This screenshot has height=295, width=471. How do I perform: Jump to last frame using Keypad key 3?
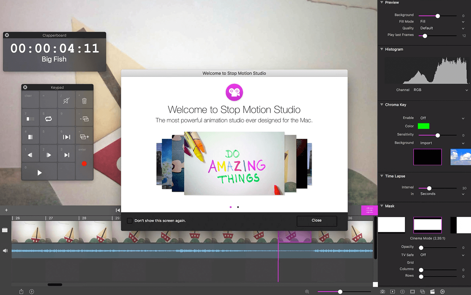67,155
